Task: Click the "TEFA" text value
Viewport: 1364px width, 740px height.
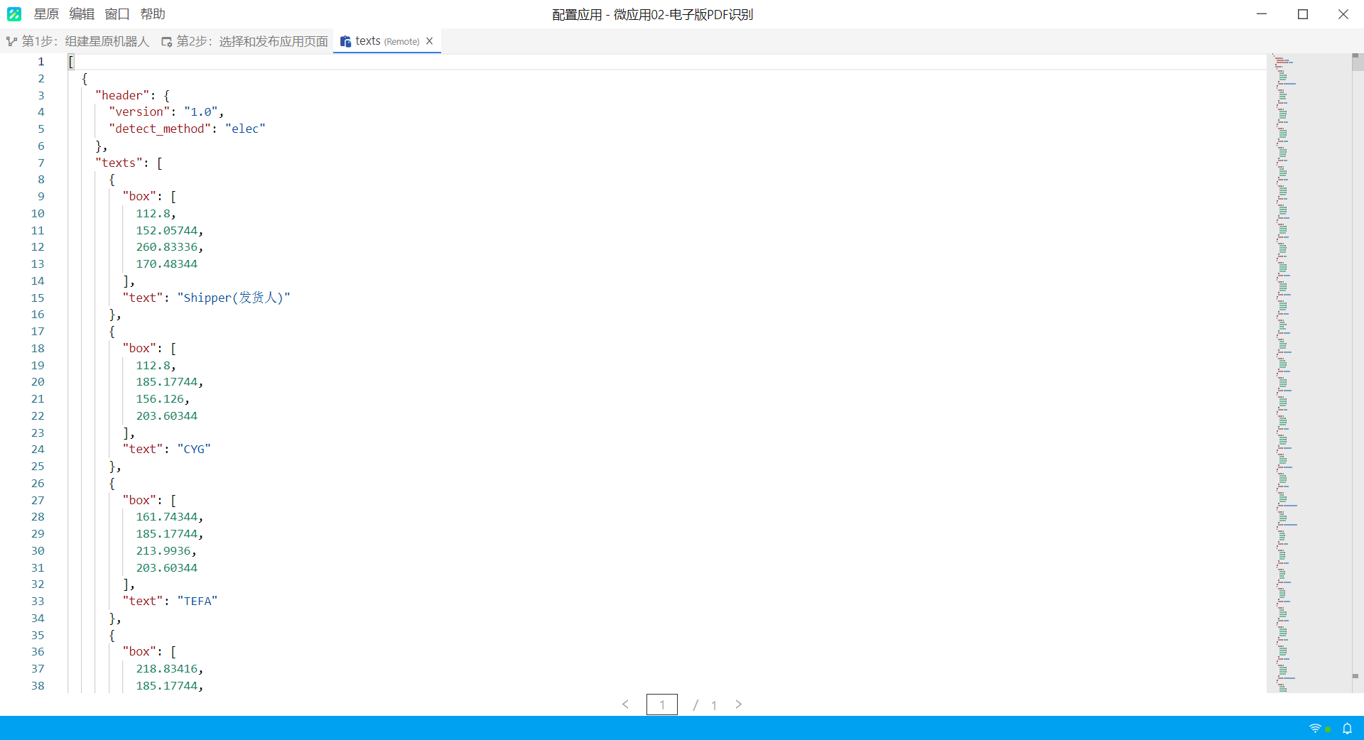Action: [197, 602]
